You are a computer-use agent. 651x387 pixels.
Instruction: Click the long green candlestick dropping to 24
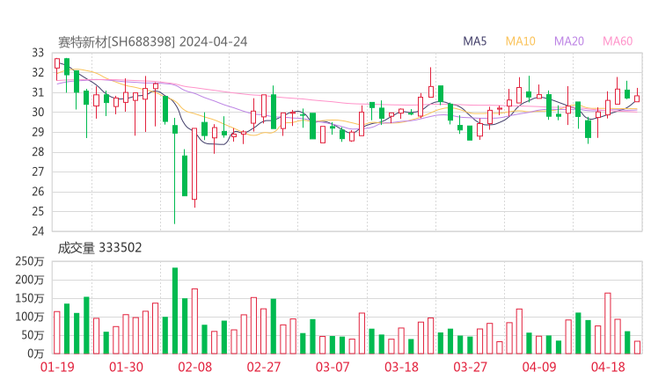coord(175,174)
